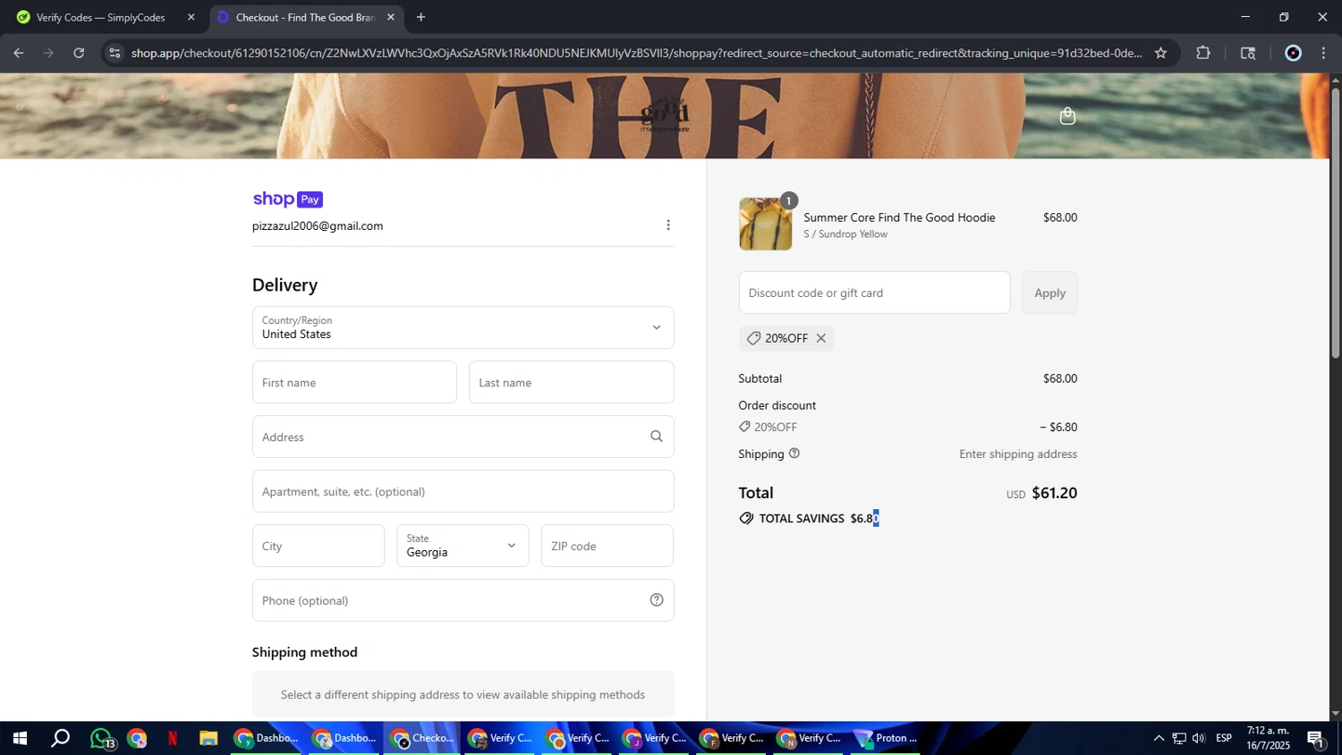Click the Subtotal $68.00 amount
The width and height of the screenshot is (1342, 755).
tap(1060, 378)
